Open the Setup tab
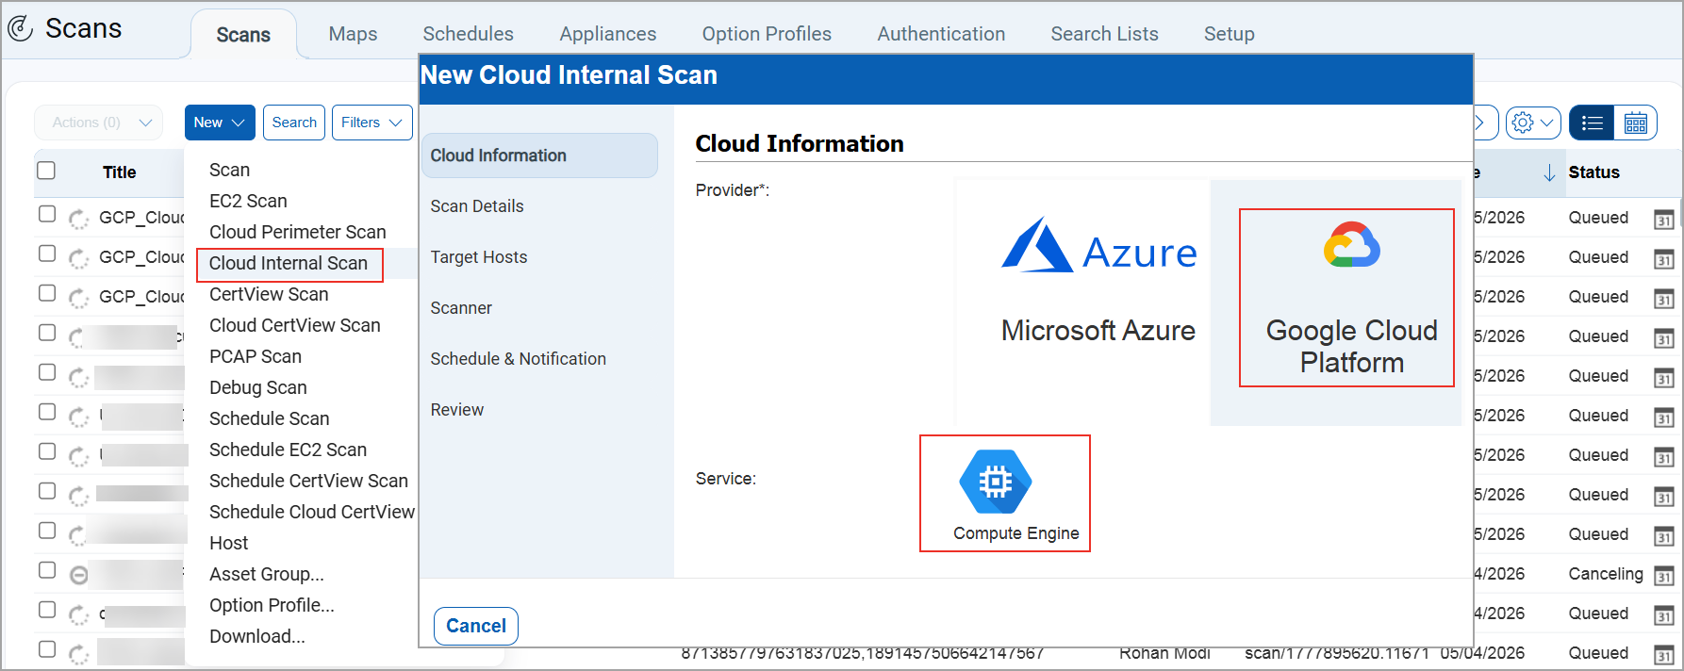Screen dimensions: 1684x671 point(1229,34)
